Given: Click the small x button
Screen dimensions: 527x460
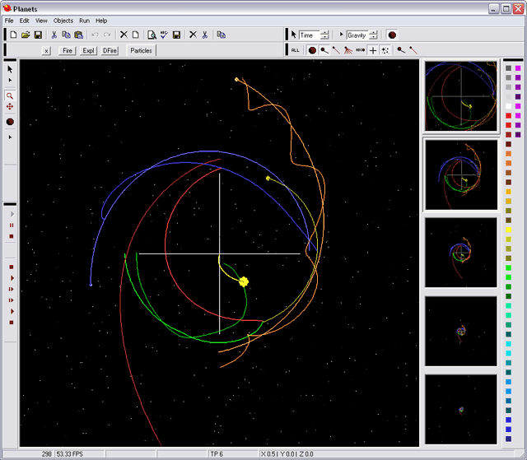Looking at the screenshot, I should (x=46, y=51).
